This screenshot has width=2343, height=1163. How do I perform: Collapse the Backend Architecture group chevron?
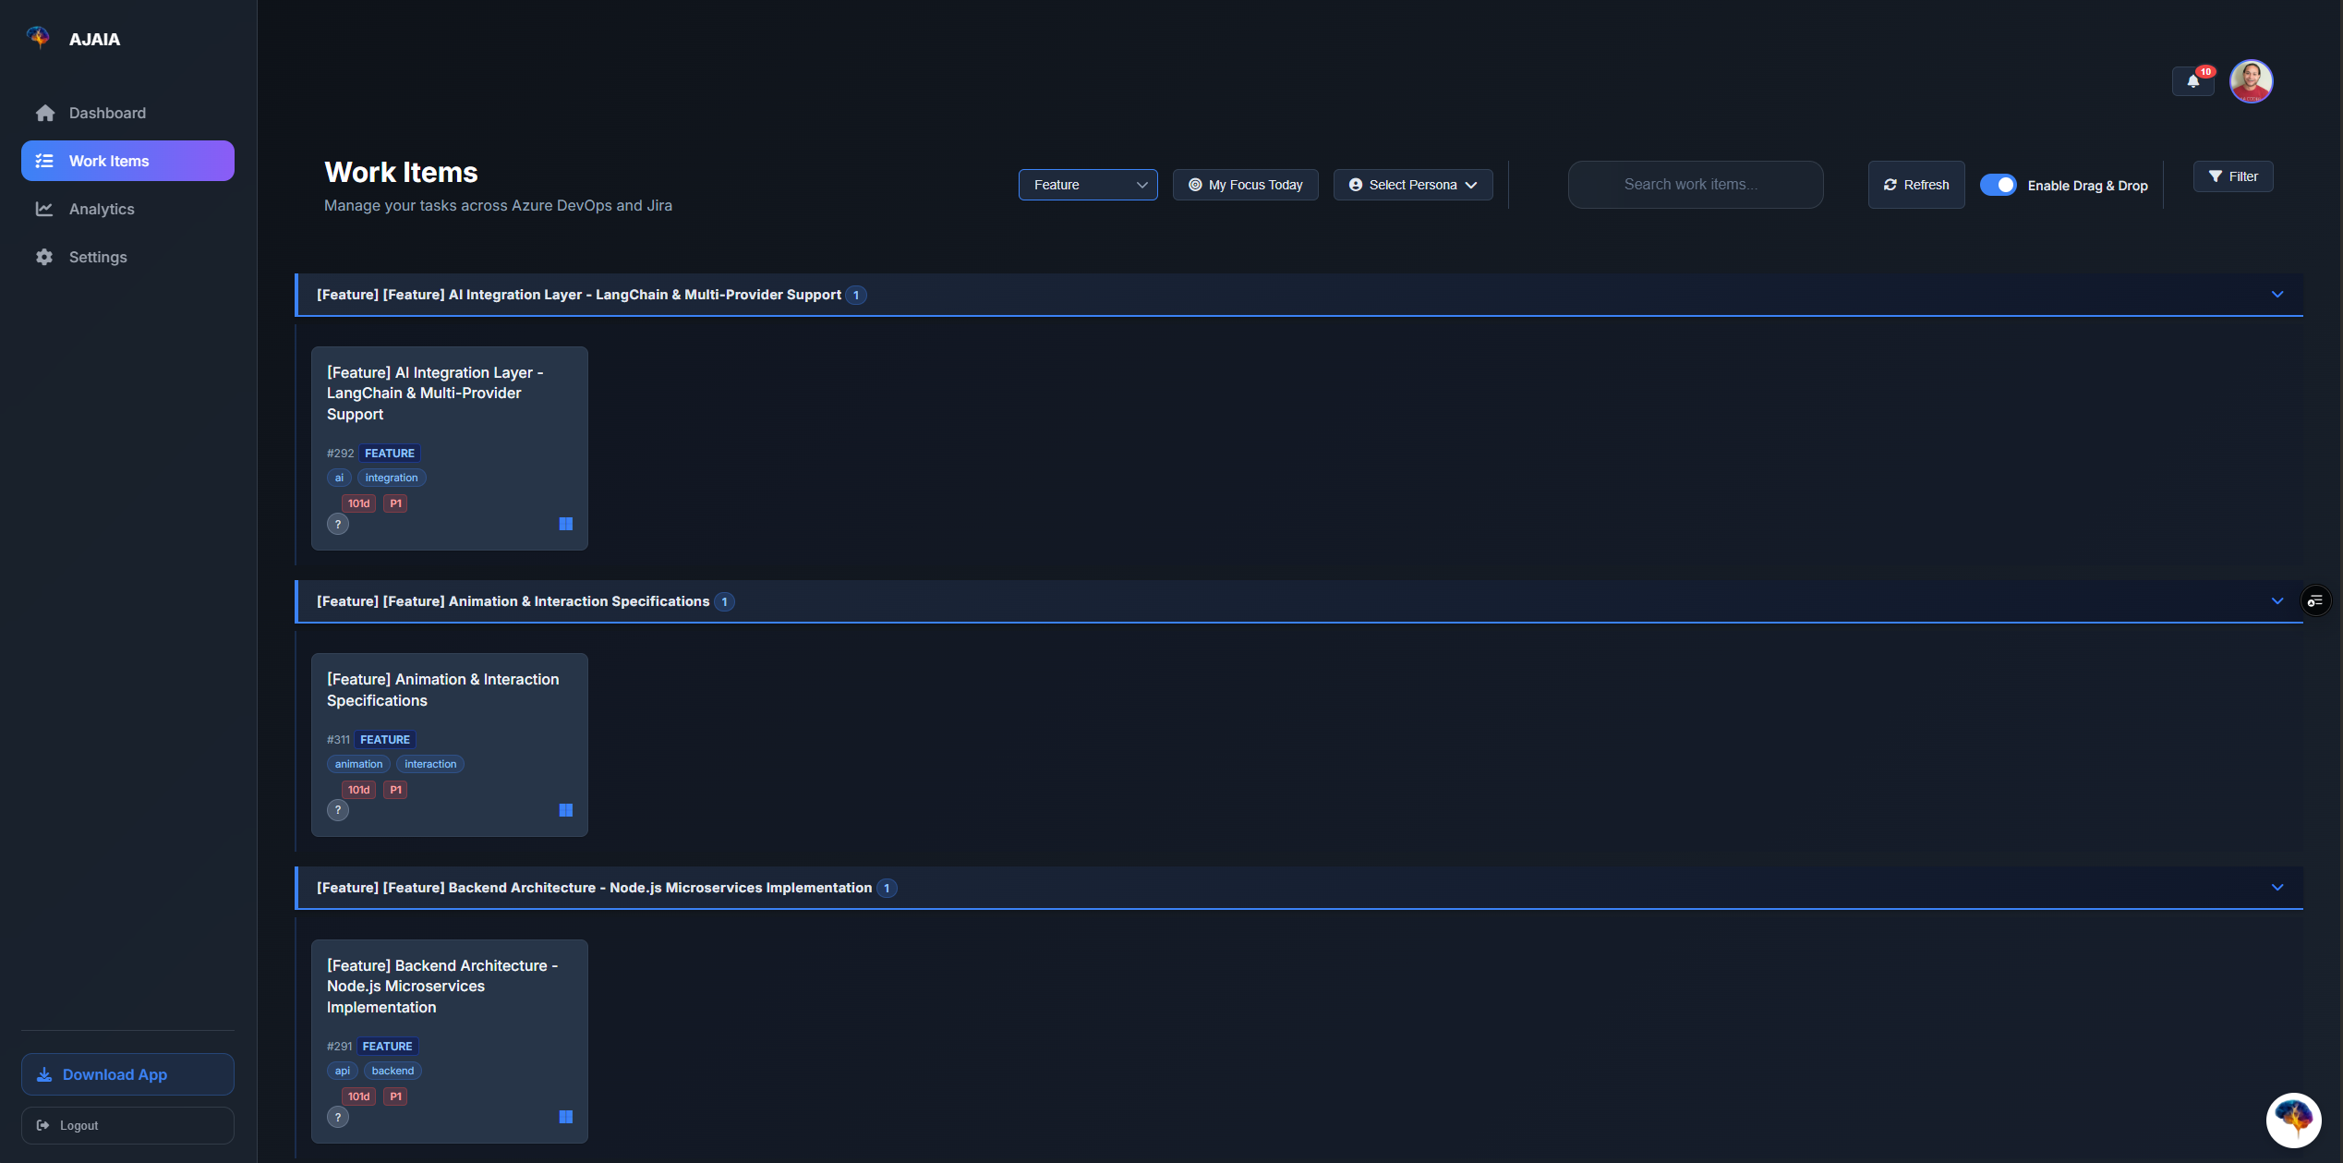(x=2277, y=888)
